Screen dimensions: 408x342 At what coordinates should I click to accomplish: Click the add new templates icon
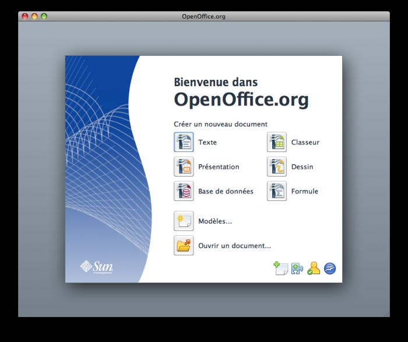pos(281,269)
